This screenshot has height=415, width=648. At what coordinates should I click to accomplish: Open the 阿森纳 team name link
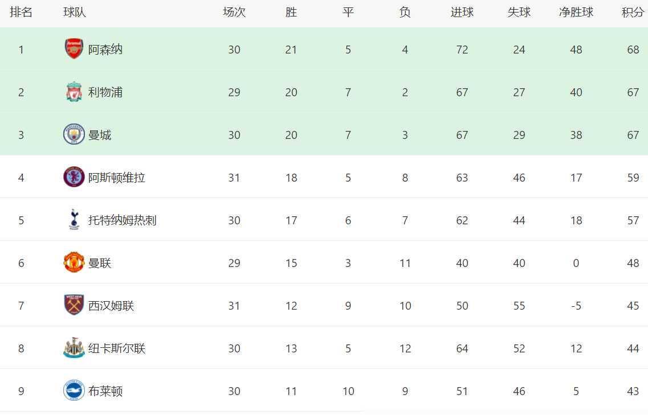(x=105, y=50)
